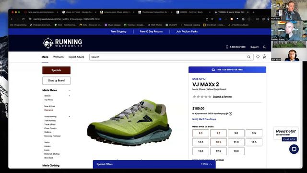
Task: Click the VJ MAXx 2 shoe image
Action: click(x=130, y=123)
